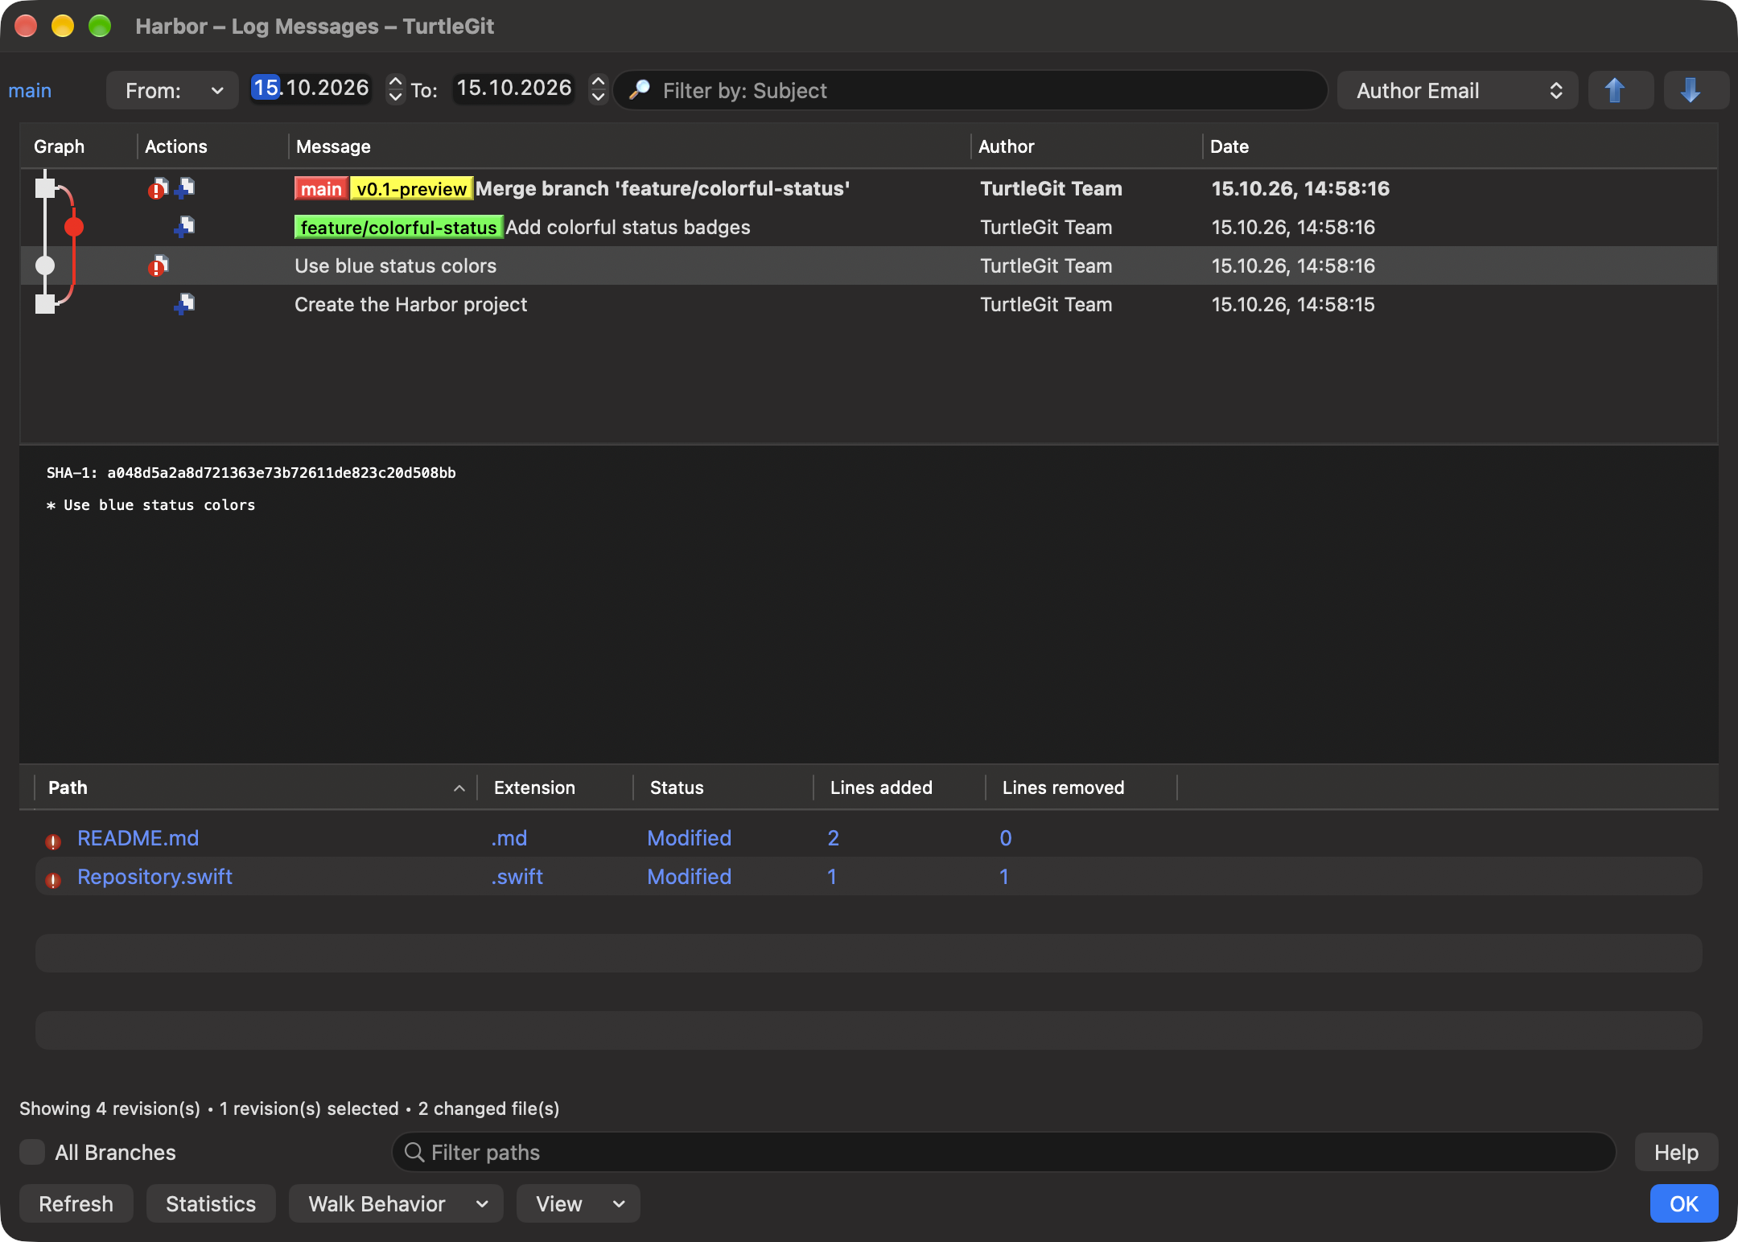
Task: Click the up arrow search button
Action: [x=1621, y=90]
